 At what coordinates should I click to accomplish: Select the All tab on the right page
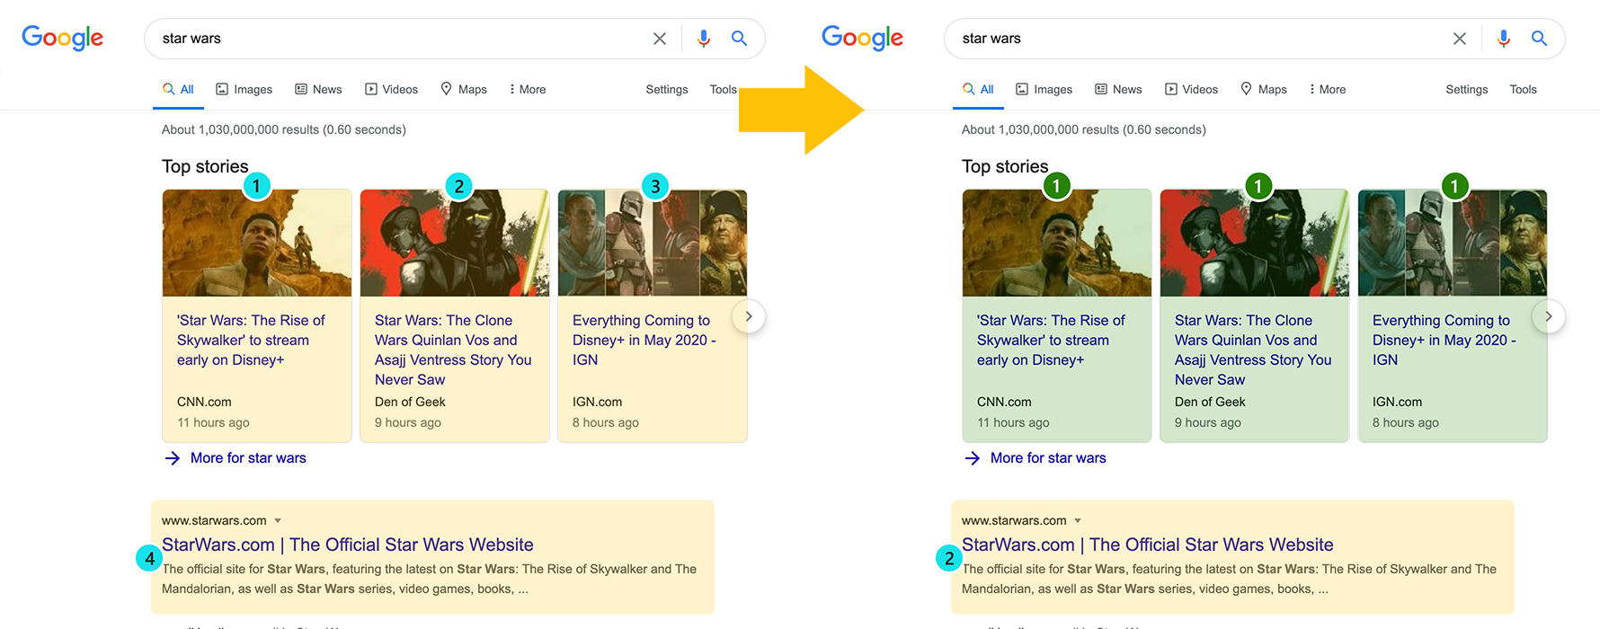(x=978, y=89)
